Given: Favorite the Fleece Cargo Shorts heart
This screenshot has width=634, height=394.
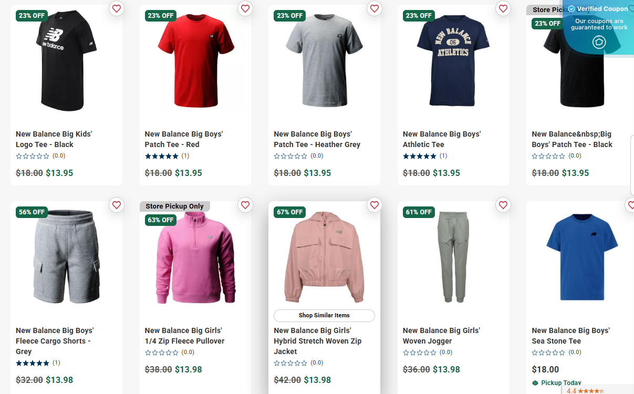Looking at the screenshot, I should (117, 205).
